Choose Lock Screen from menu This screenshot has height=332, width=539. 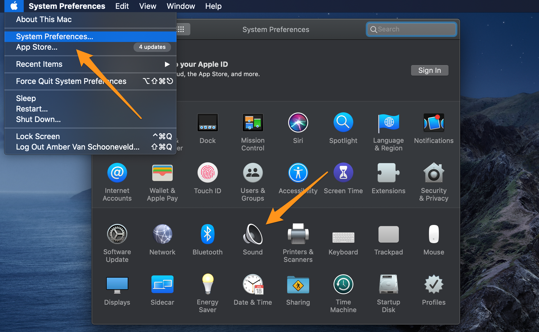point(90,136)
